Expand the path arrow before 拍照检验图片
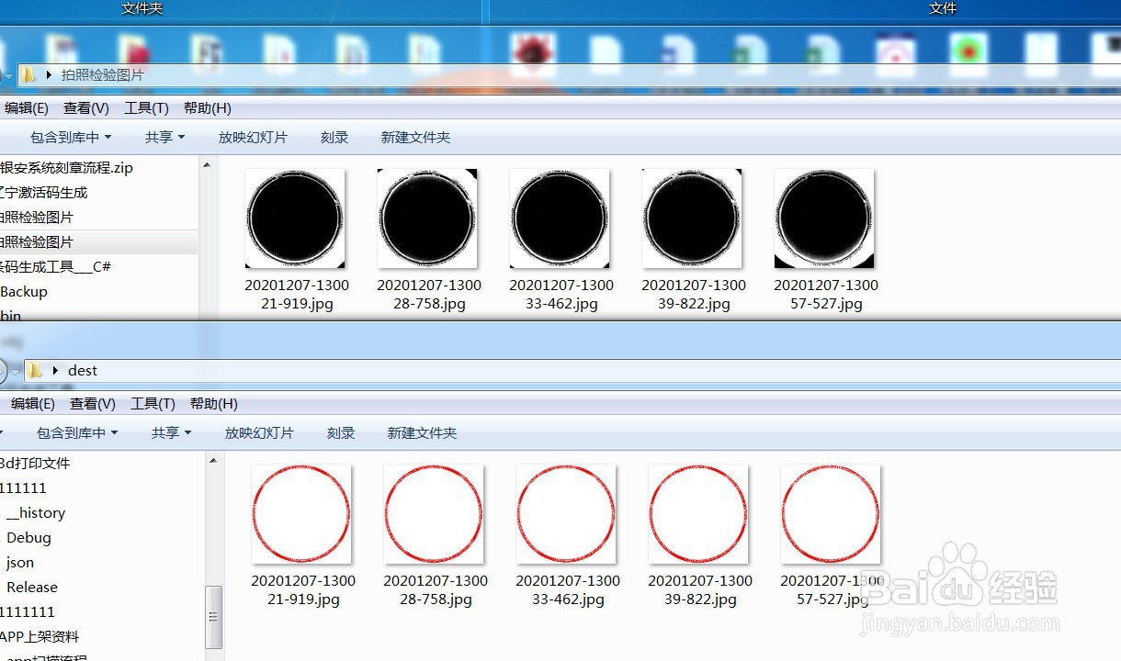The image size is (1121, 661). (x=49, y=75)
